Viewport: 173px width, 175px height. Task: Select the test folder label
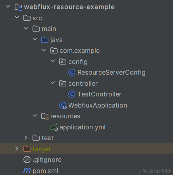48,138
